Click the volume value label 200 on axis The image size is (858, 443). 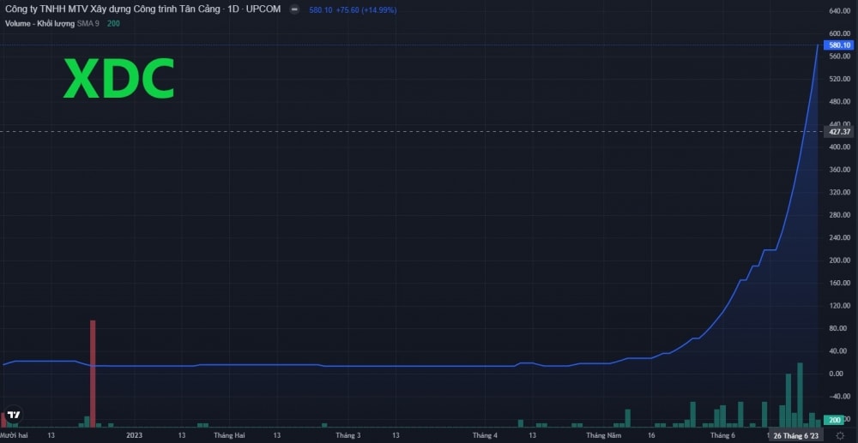(x=835, y=420)
